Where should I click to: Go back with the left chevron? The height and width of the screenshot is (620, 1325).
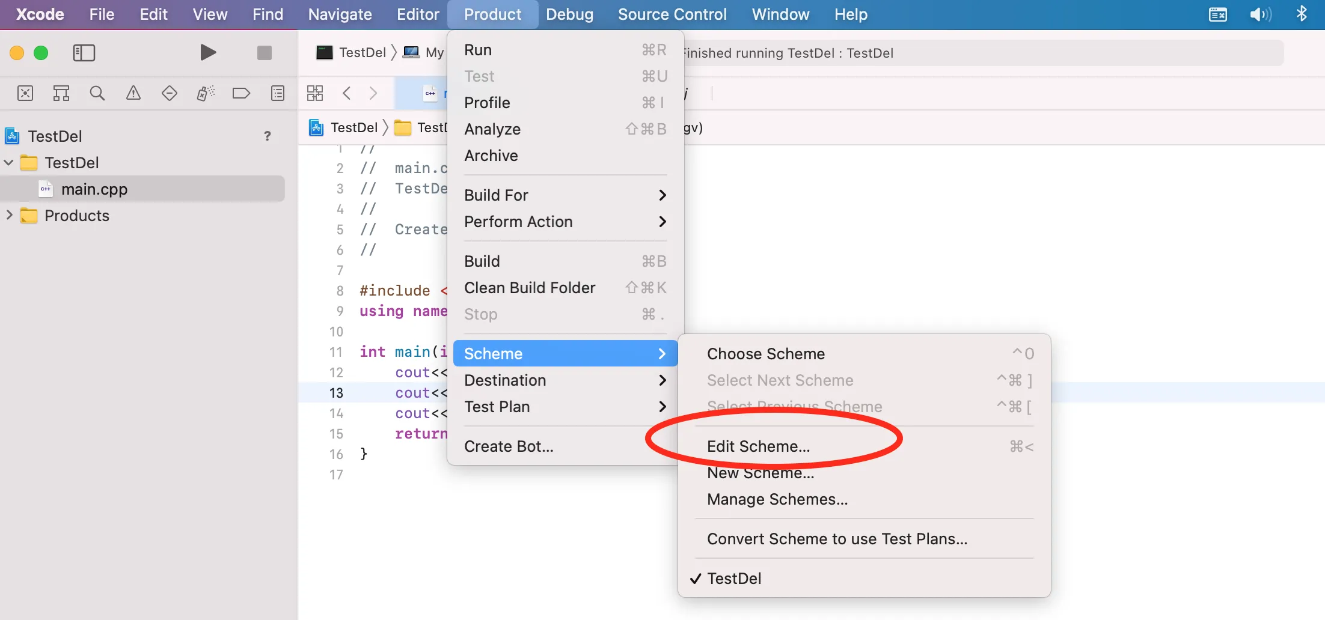pos(346,93)
